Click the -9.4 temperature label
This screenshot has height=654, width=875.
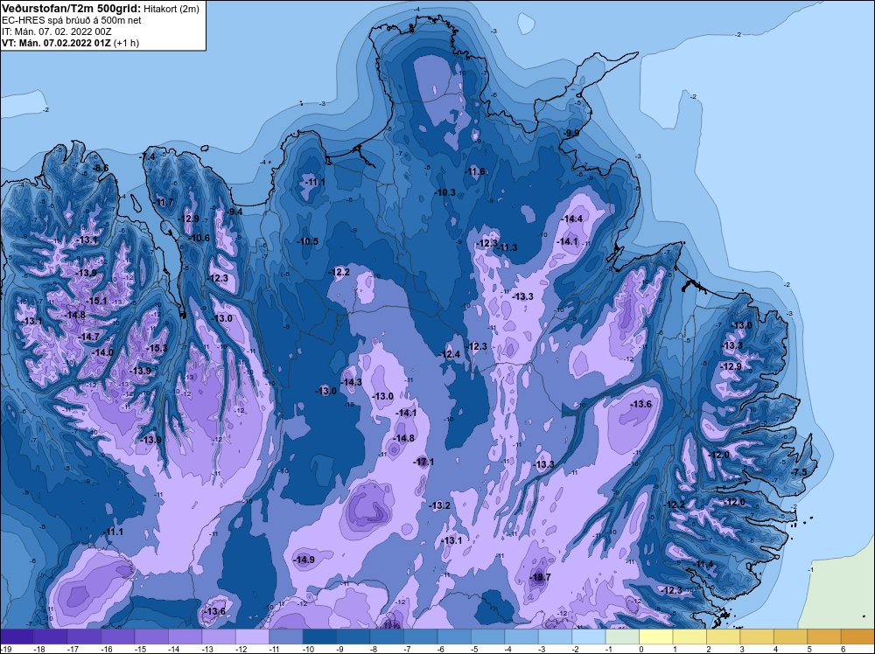pyautogui.click(x=234, y=212)
